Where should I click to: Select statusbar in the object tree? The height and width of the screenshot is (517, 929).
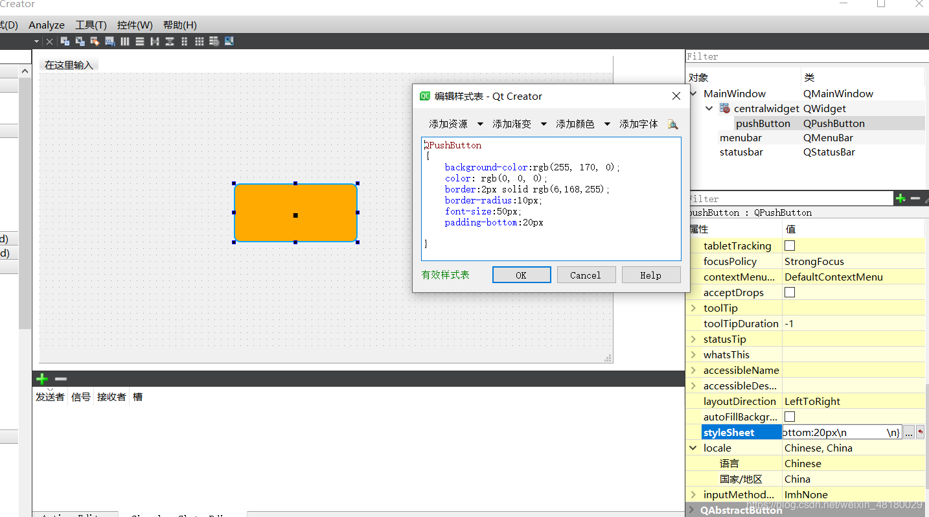pos(741,152)
